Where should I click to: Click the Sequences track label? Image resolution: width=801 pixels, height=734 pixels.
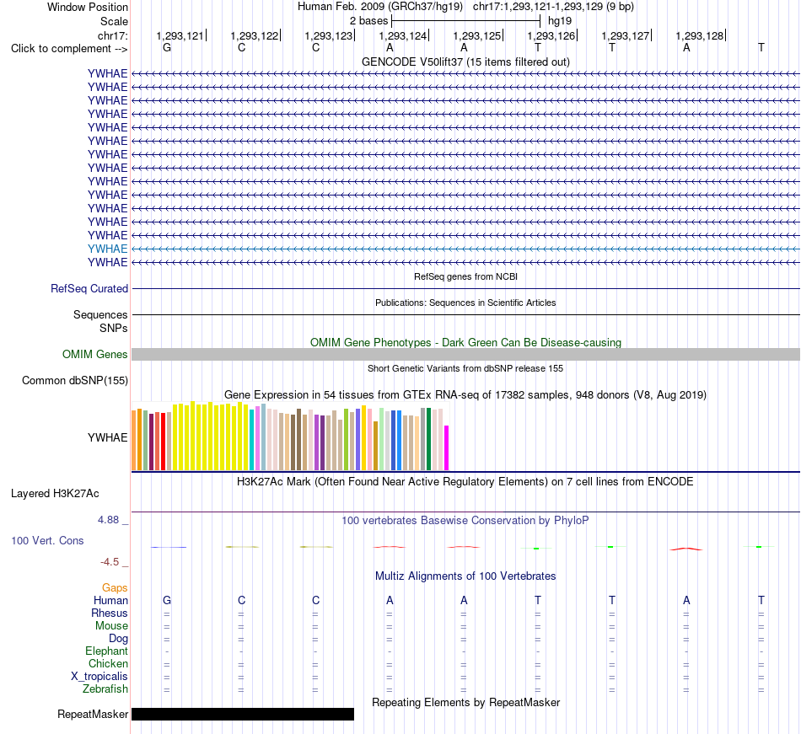click(x=100, y=315)
